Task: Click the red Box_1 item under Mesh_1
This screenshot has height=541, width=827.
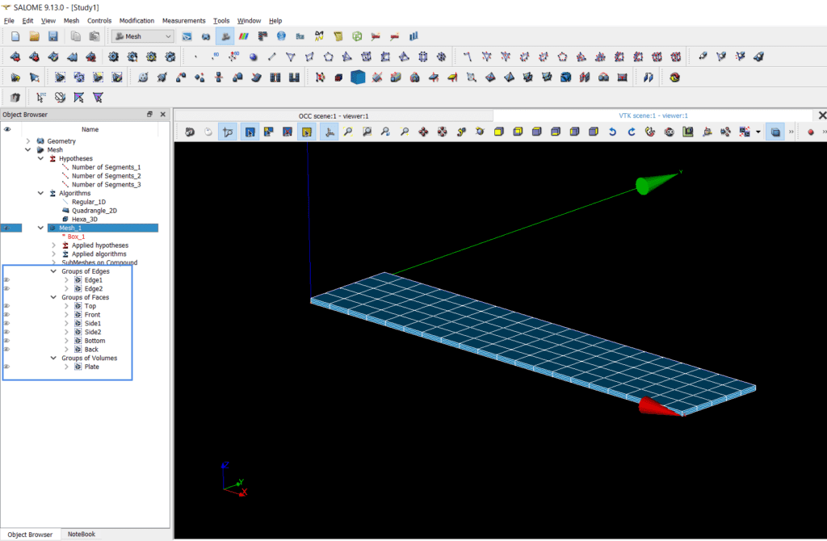Action: [x=78, y=236]
